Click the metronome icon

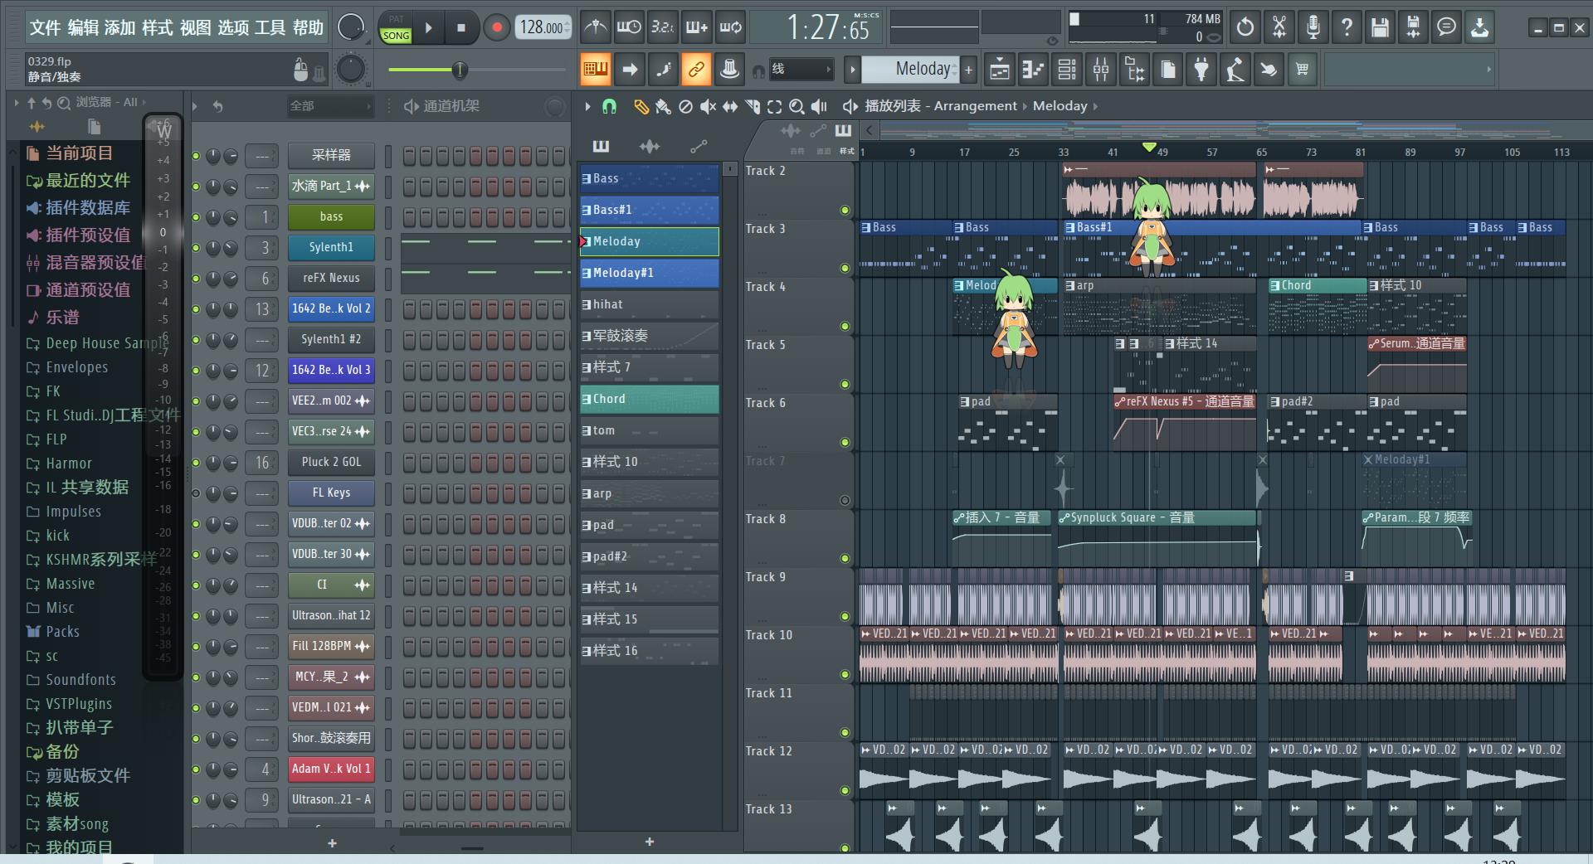coord(595,27)
